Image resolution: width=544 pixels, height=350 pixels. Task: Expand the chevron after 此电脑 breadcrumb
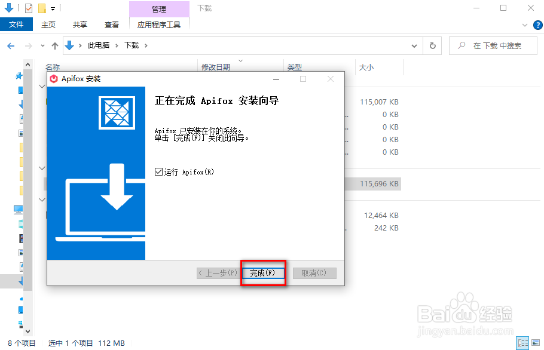117,46
